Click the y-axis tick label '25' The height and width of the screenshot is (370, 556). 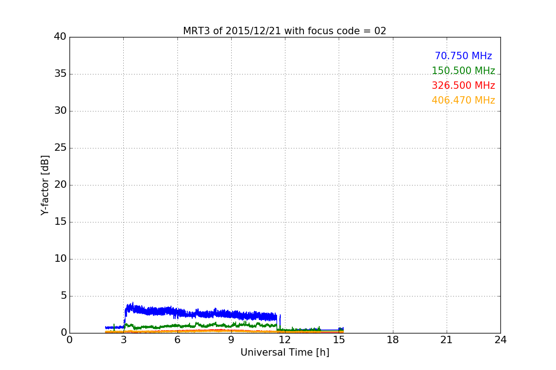(60, 148)
